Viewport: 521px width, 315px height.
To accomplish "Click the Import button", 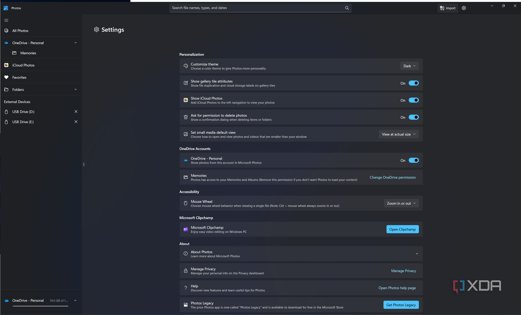I will [x=448, y=8].
